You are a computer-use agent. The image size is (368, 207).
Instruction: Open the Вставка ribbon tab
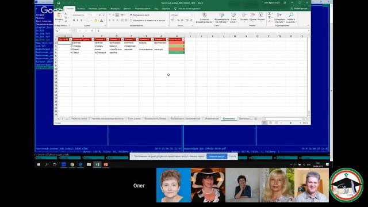coord(81,9)
